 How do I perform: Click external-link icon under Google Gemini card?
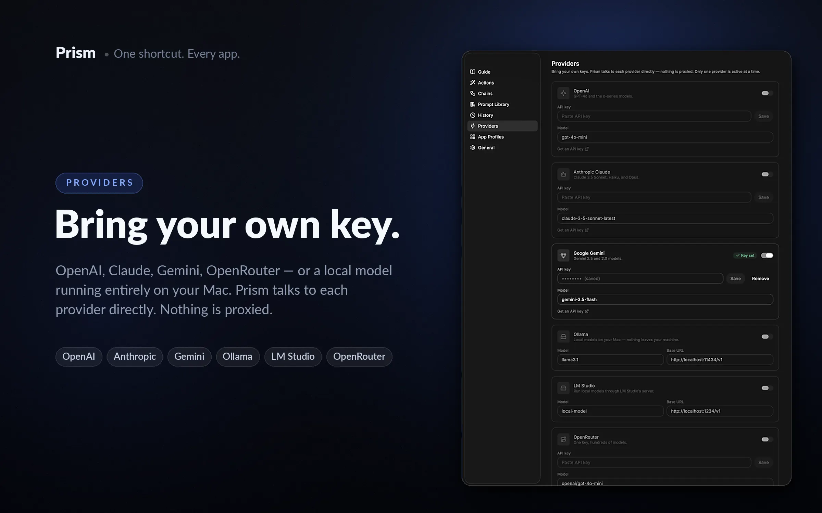pyautogui.click(x=587, y=311)
